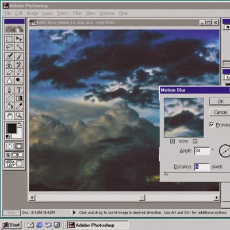Select the Paintbrush tool
Screen dimensions: 230x230
click(19, 56)
